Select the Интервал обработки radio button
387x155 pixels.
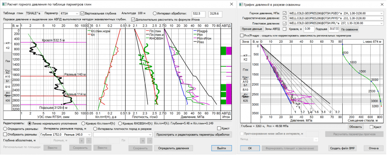pos(155,13)
